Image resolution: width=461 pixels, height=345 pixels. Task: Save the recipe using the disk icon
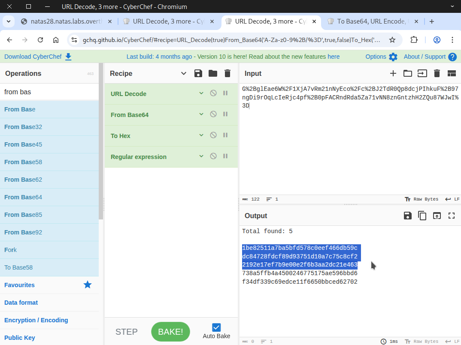coord(198,73)
